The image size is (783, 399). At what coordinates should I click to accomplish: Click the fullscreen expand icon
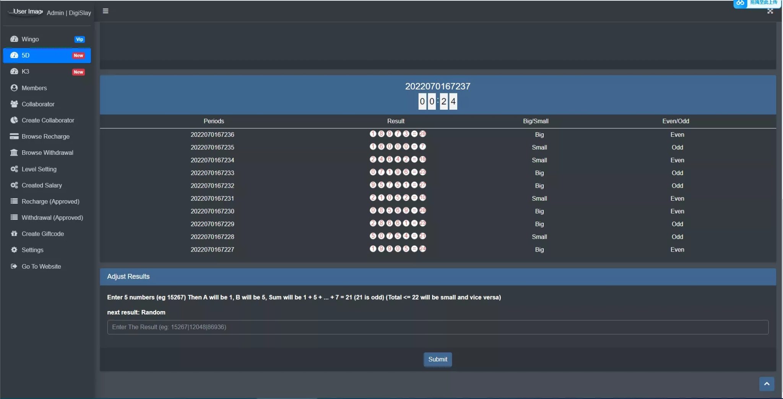tap(770, 11)
